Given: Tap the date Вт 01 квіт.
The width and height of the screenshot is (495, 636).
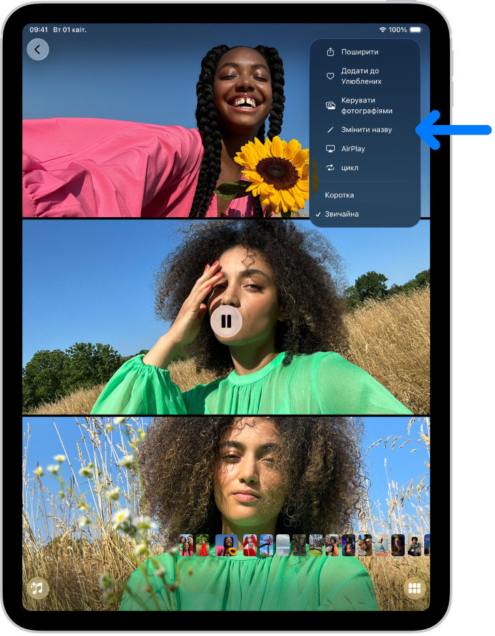Looking at the screenshot, I should tap(70, 29).
